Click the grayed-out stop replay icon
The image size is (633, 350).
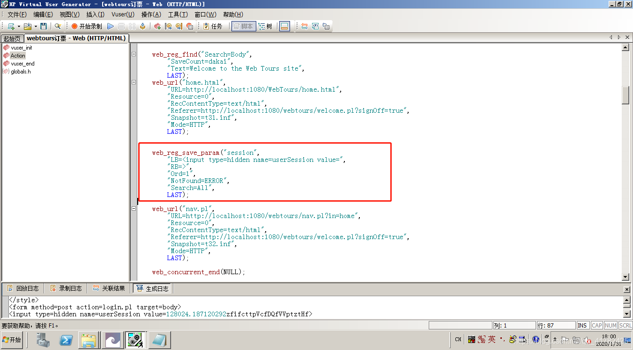click(121, 26)
